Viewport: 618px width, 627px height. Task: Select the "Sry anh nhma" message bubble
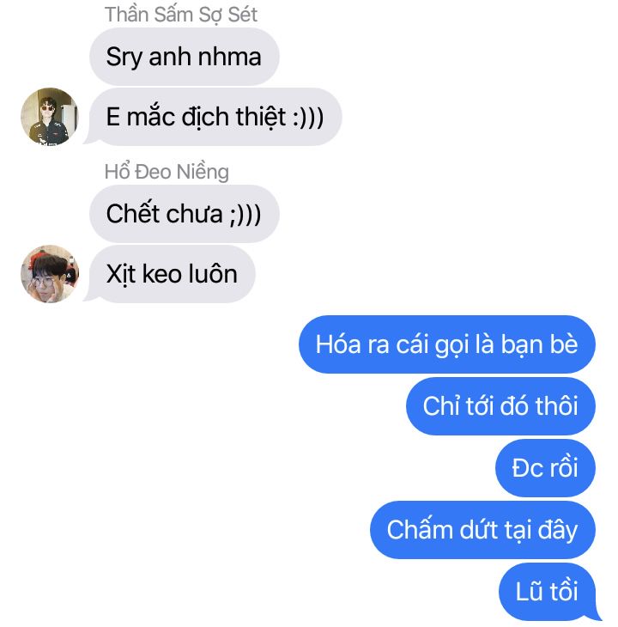point(185,57)
